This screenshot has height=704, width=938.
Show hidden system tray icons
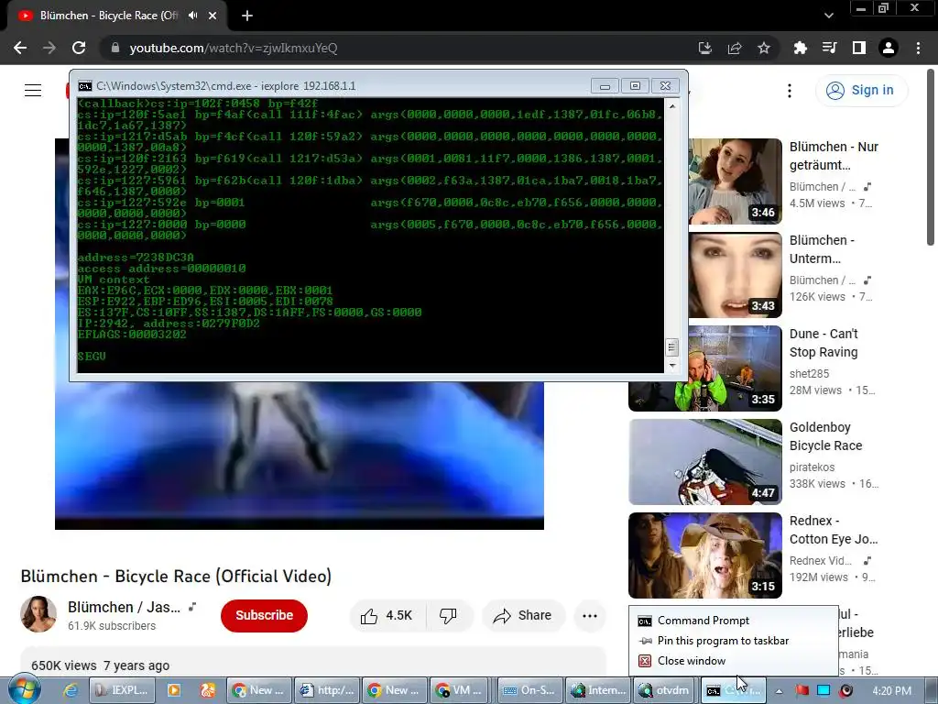(779, 691)
